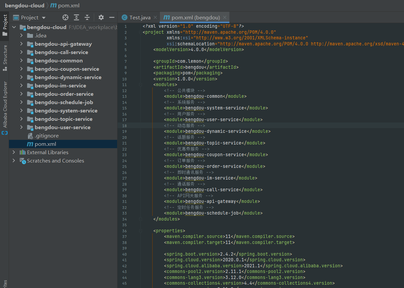This screenshot has height=288, width=404.
Task: Expand the bengdou-user-service module
Action: (21, 127)
